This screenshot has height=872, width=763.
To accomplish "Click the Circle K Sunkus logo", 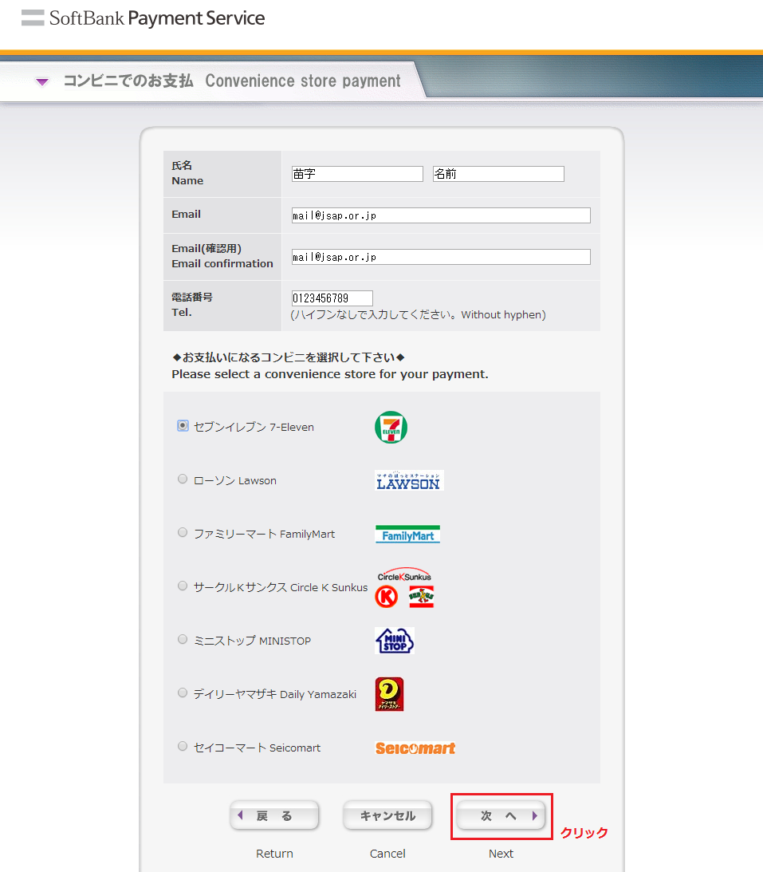I will point(404,587).
